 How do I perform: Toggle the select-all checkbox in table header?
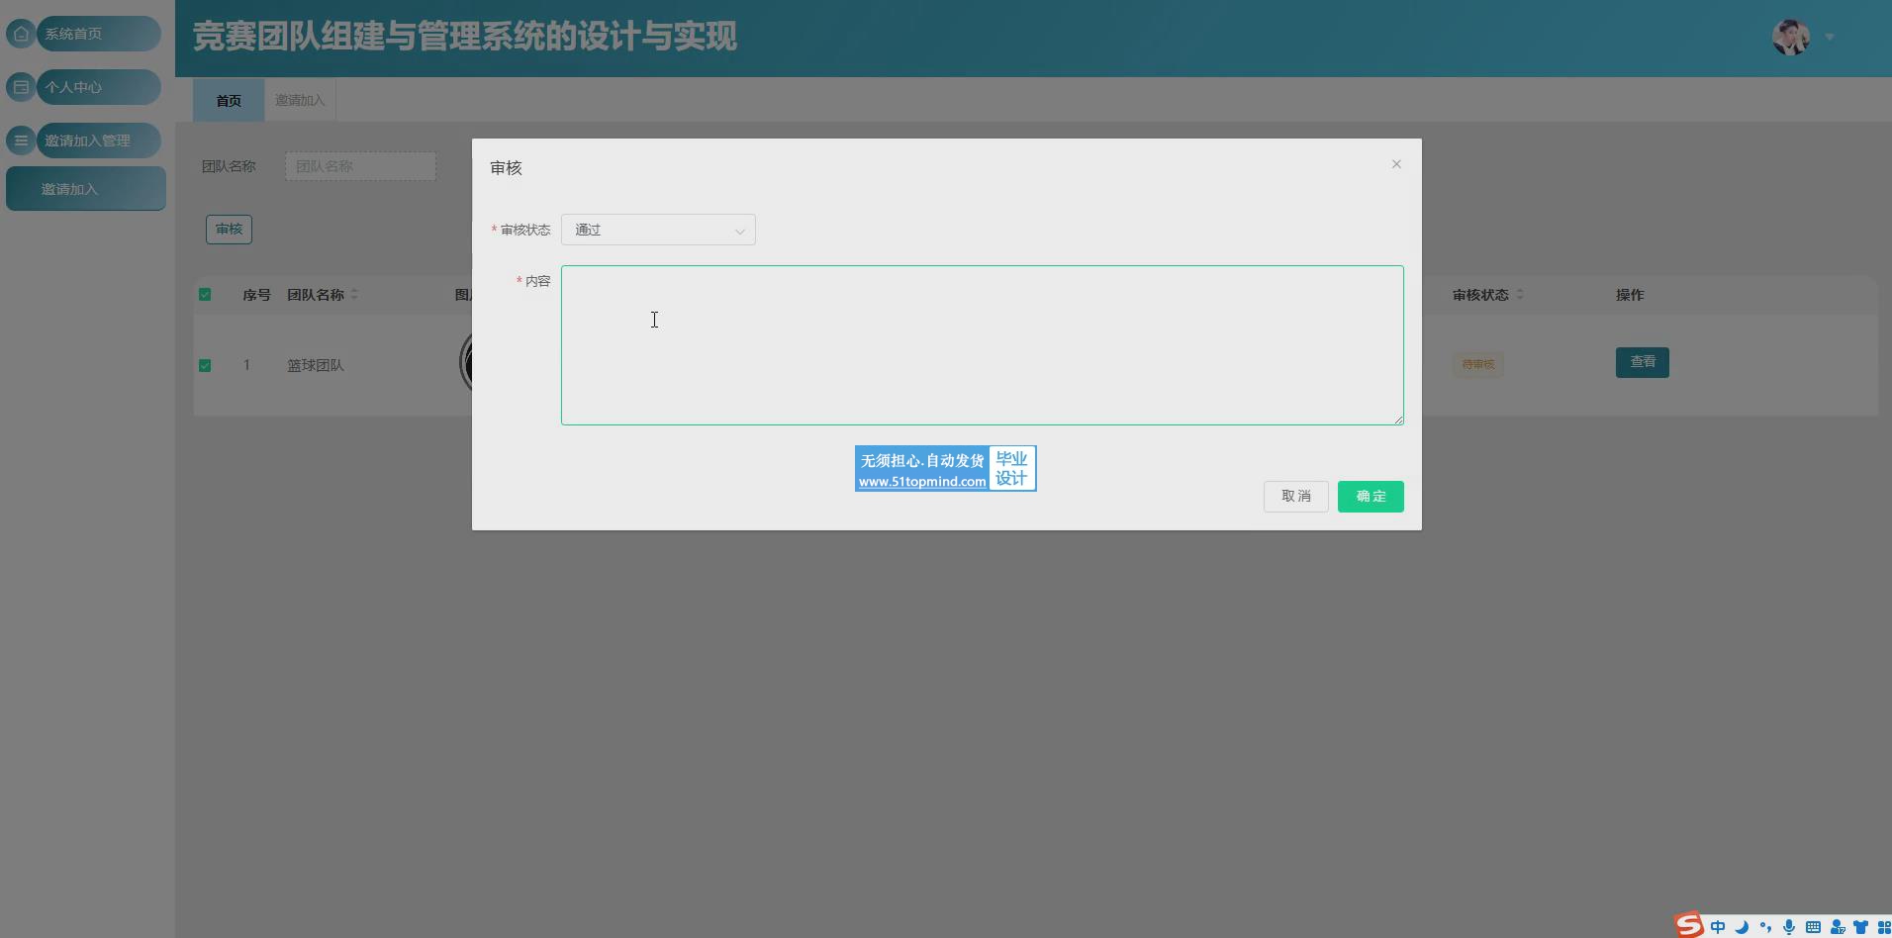pos(205,295)
